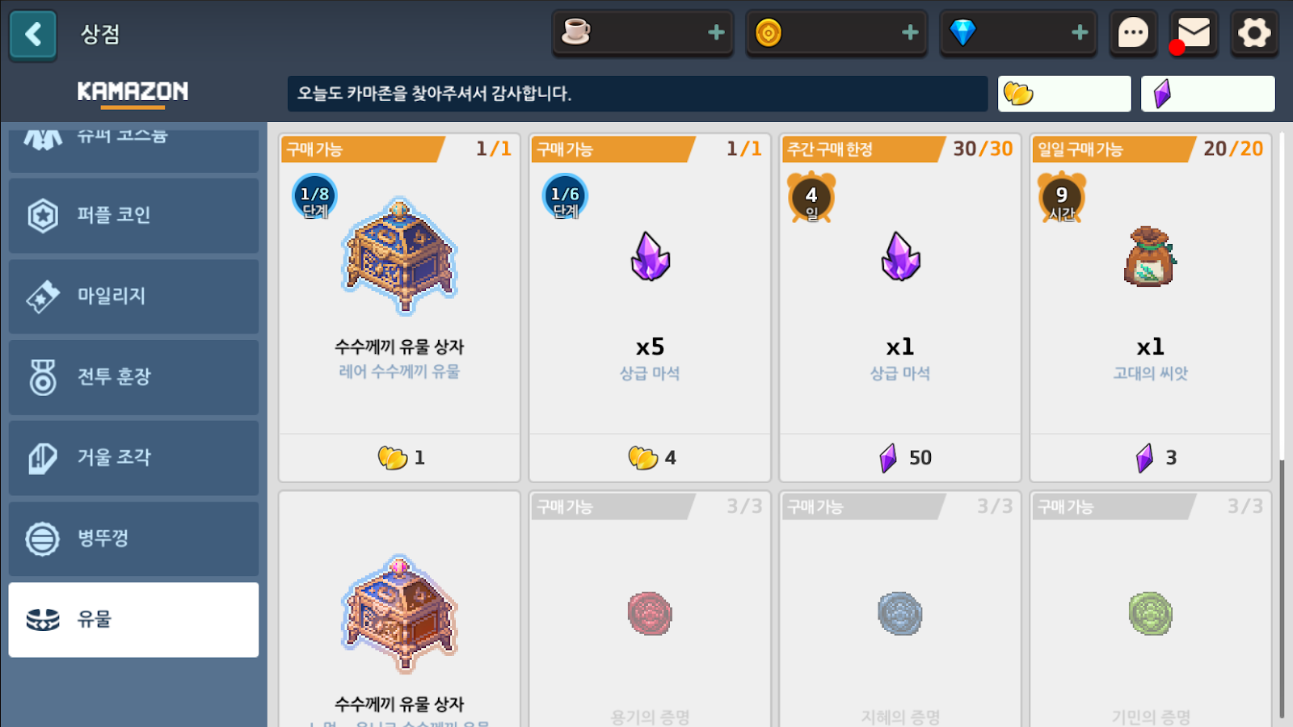Add coffee with the plus button
Viewport: 1293px width, 727px height.
(716, 32)
